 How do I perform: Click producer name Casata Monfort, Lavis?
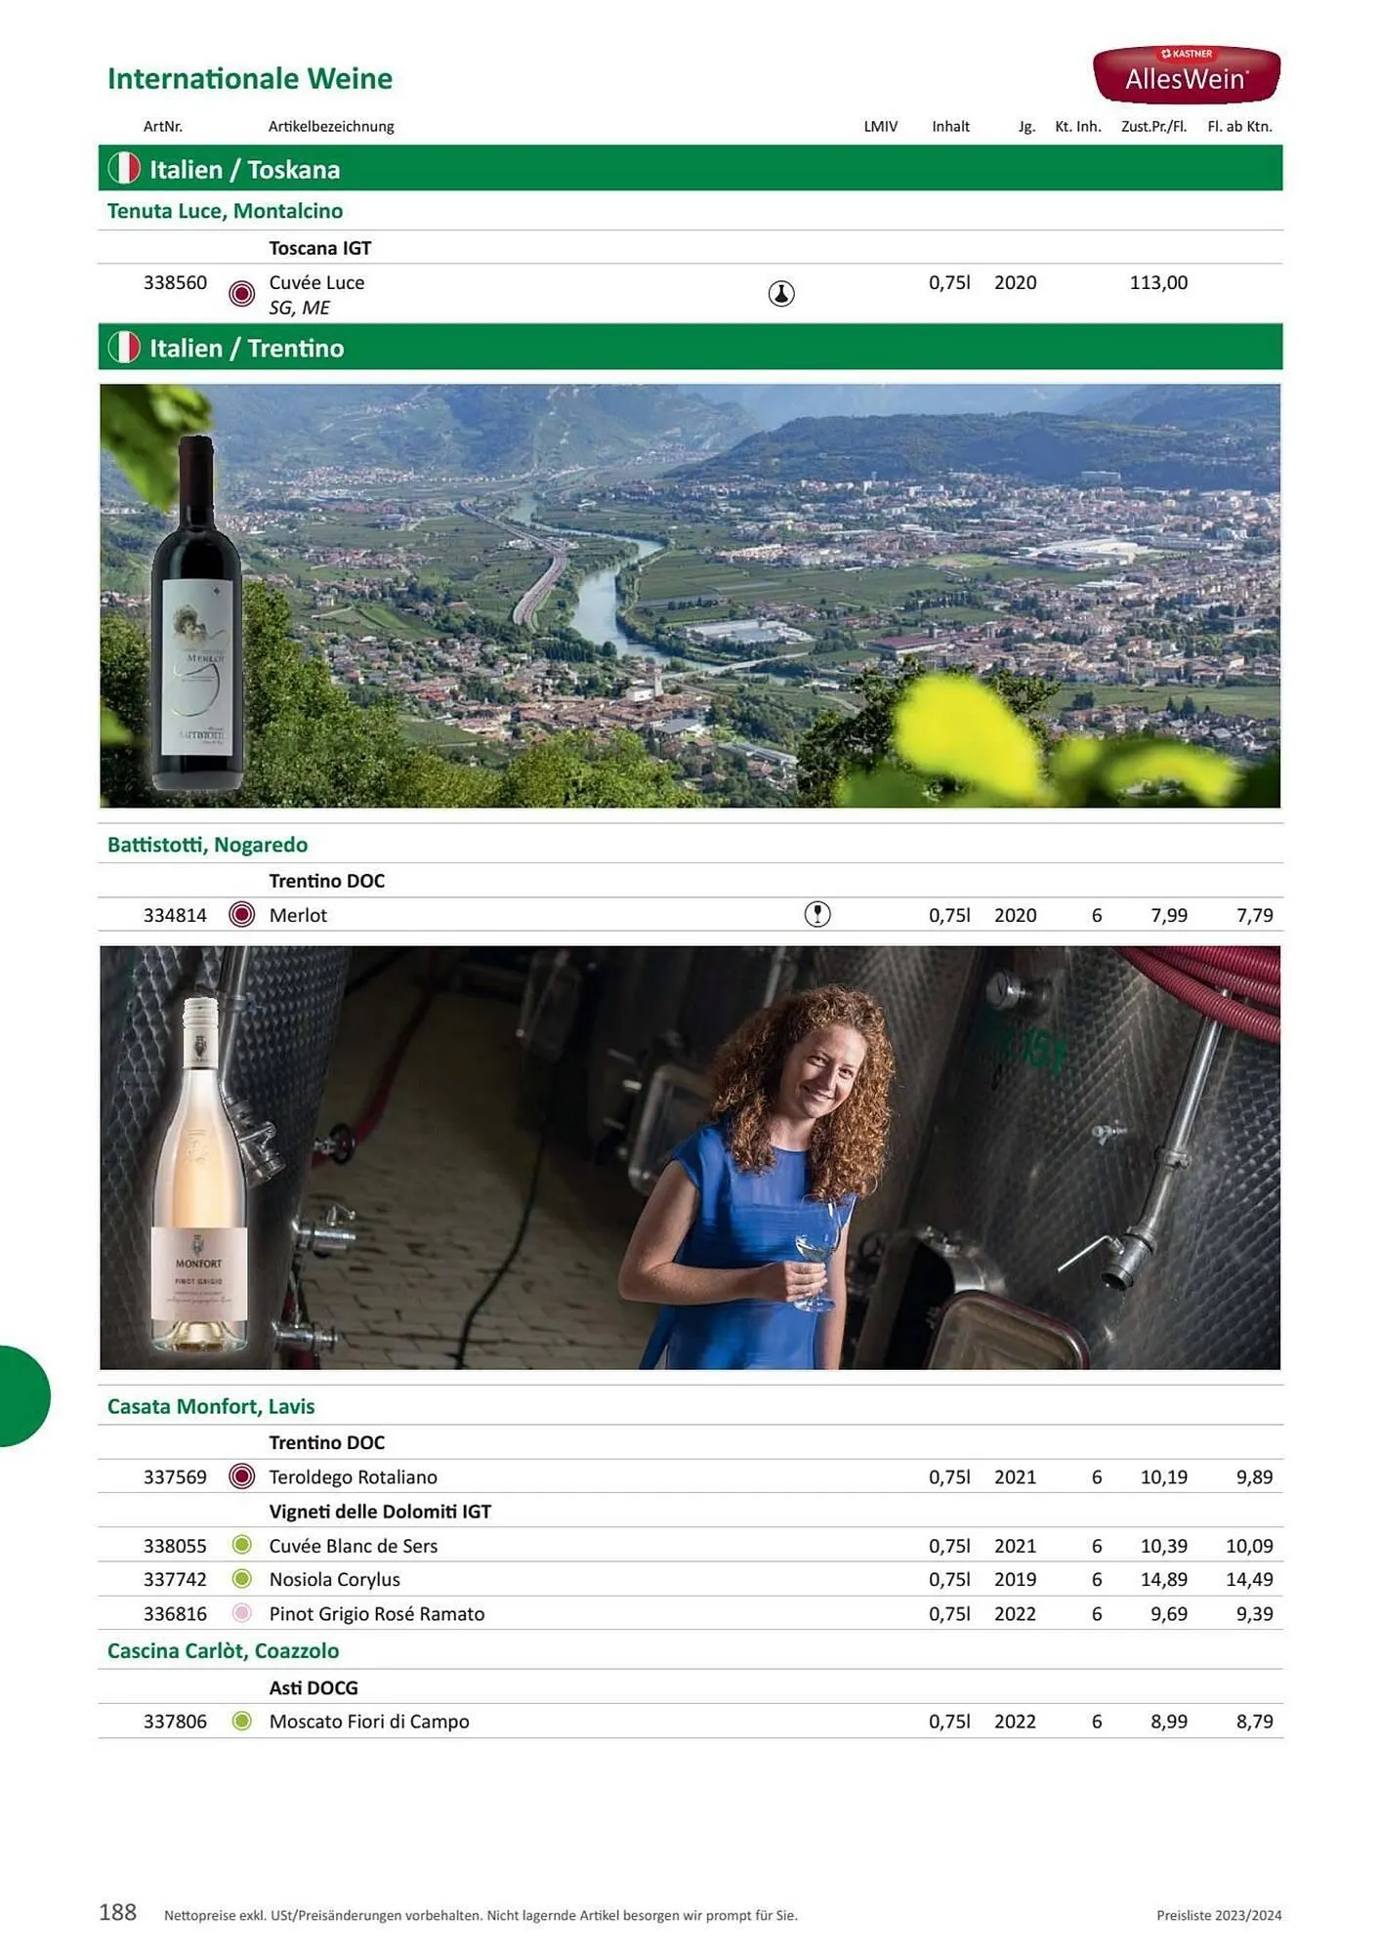211,1406
